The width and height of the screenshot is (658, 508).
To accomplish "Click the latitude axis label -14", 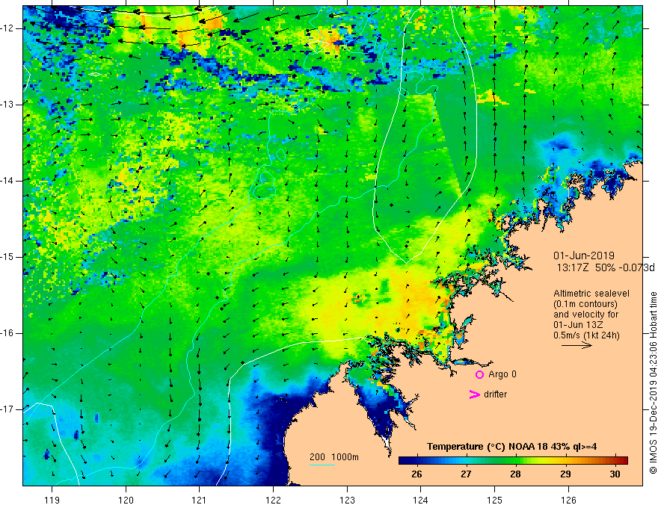I will point(7,181).
